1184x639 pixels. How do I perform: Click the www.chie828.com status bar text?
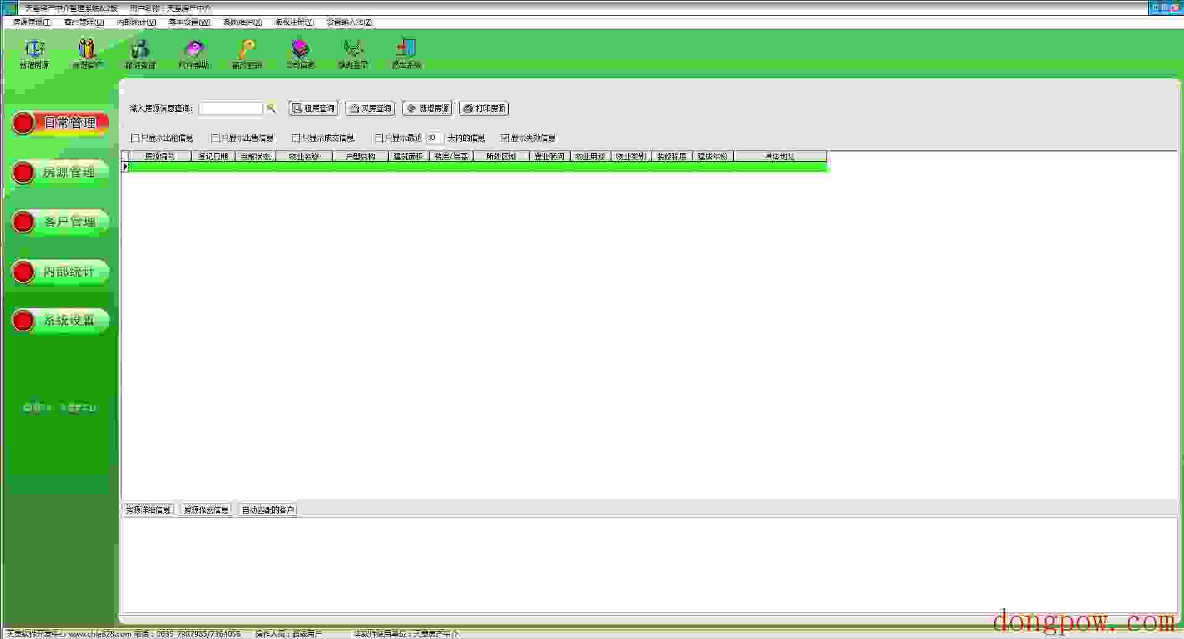(x=100, y=634)
